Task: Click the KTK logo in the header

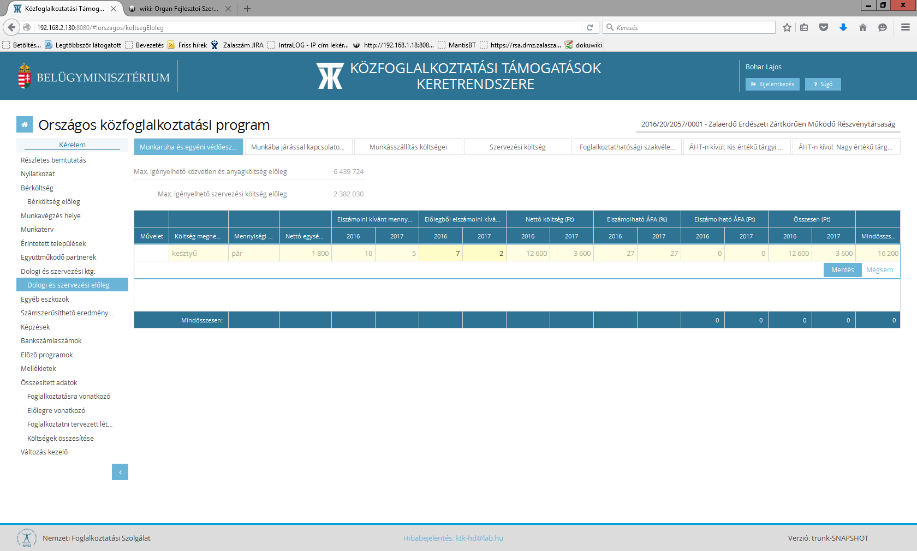Action: point(330,76)
